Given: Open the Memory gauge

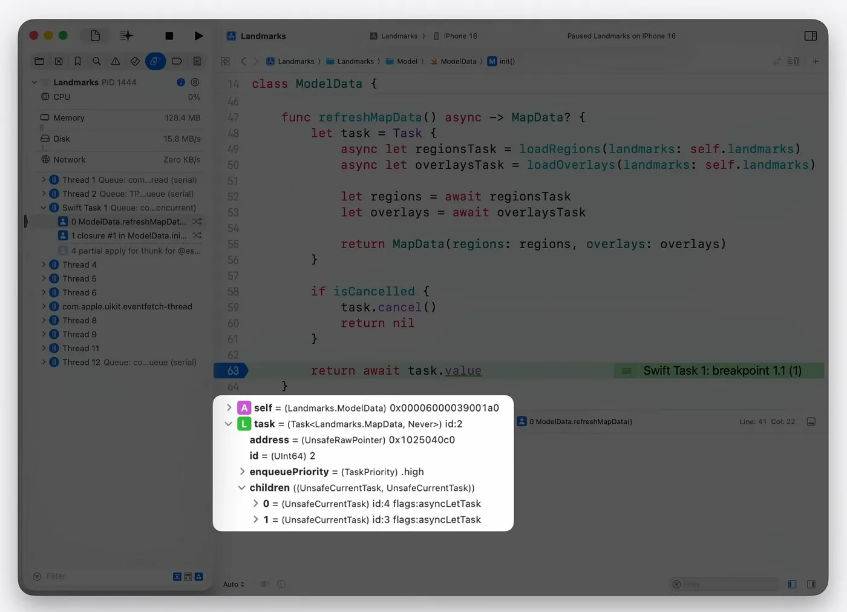Looking at the screenshot, I should point(120,118).
